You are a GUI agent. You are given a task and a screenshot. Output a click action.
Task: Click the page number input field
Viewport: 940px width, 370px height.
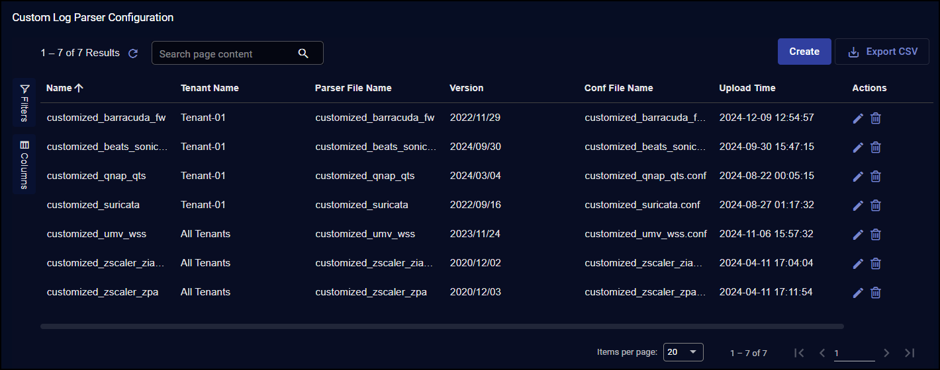(x=854, y=353)
